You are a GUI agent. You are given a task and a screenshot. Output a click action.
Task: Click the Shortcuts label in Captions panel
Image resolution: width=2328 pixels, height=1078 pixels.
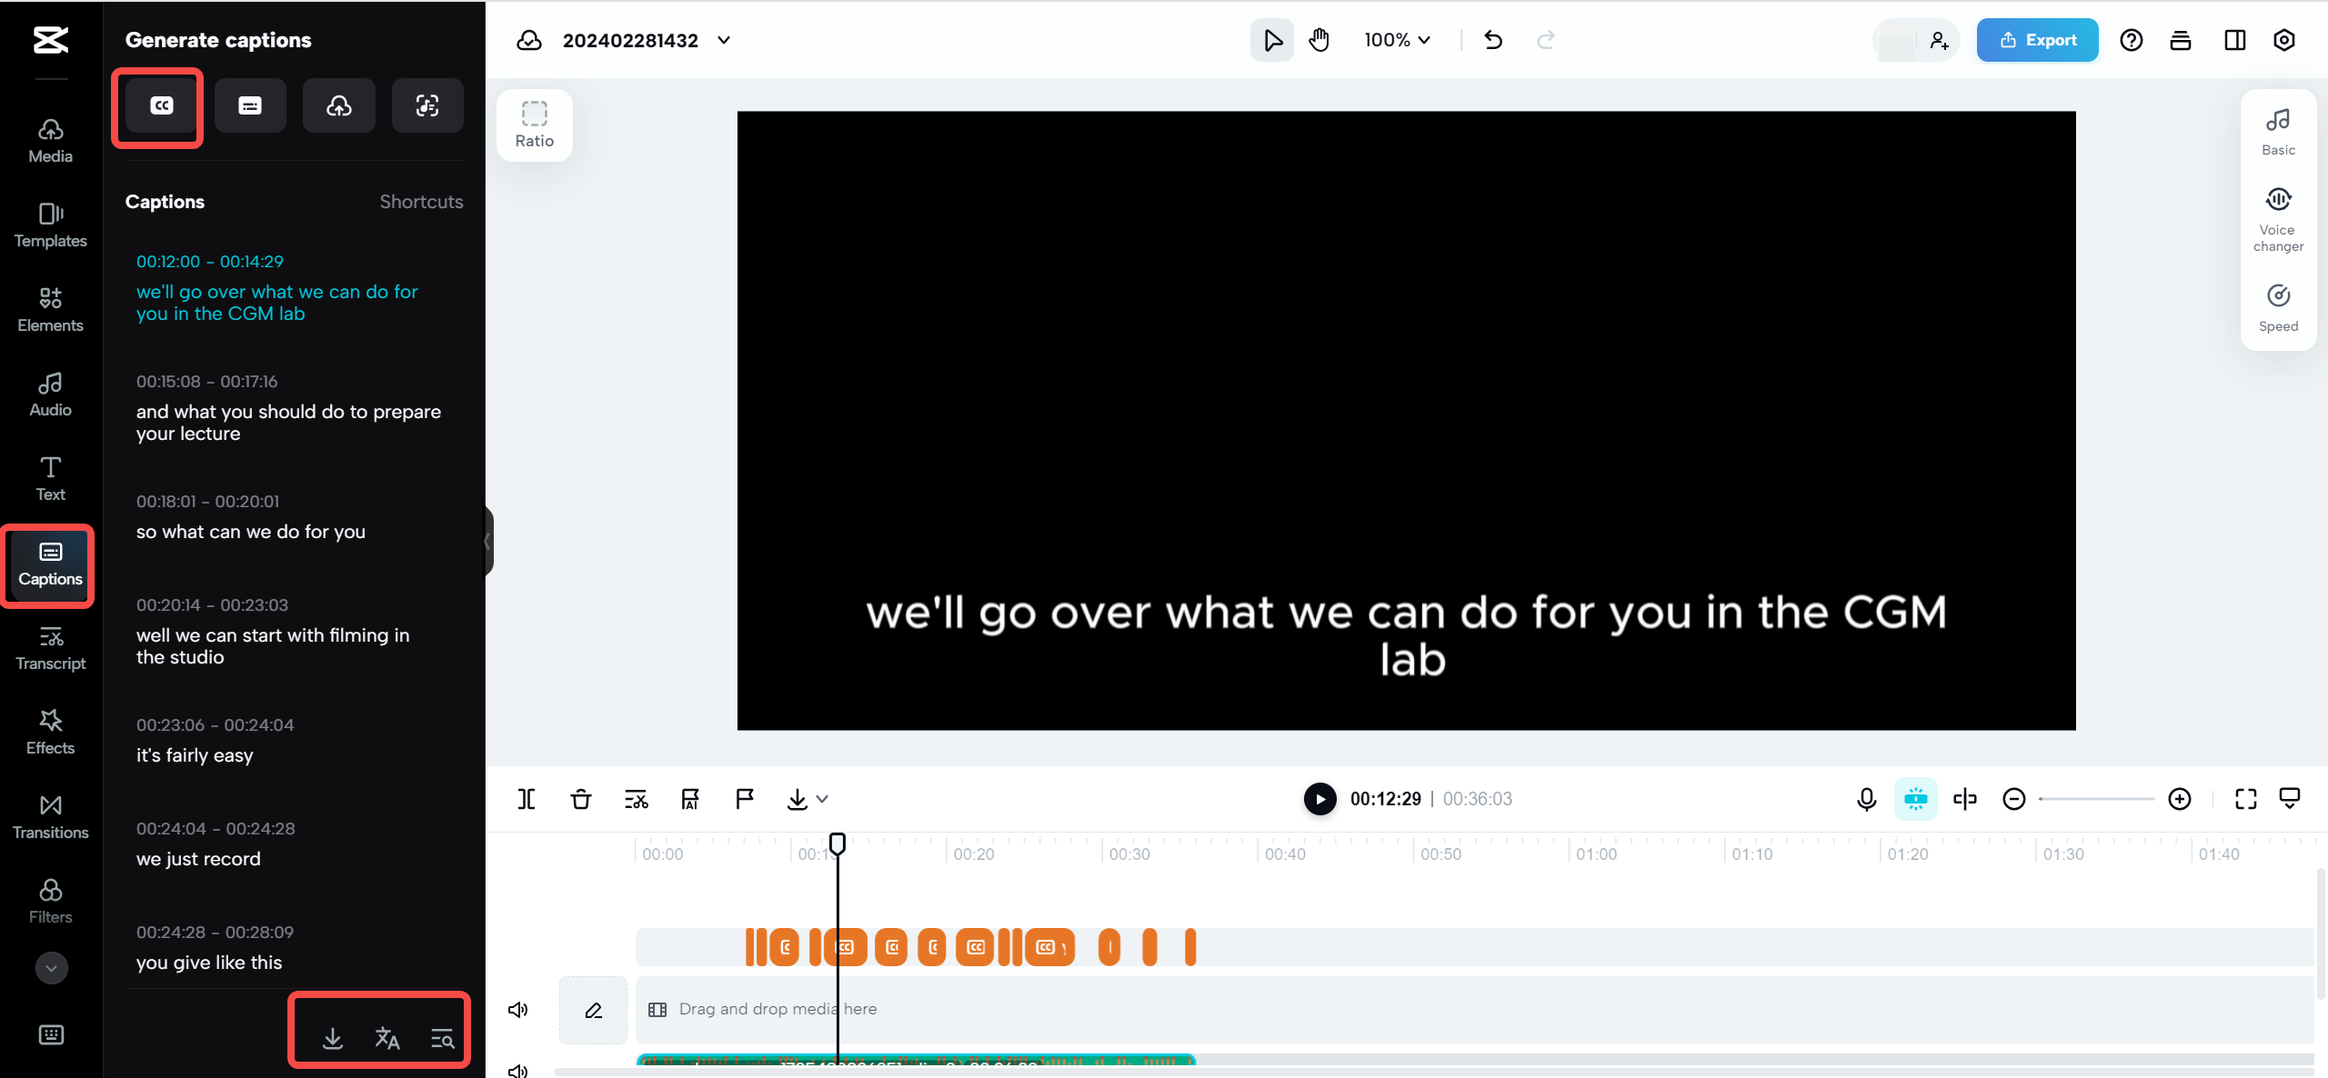[421, 201]
